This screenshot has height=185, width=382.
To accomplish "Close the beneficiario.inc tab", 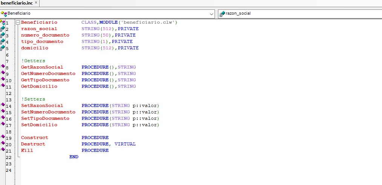I will [36, 3].
